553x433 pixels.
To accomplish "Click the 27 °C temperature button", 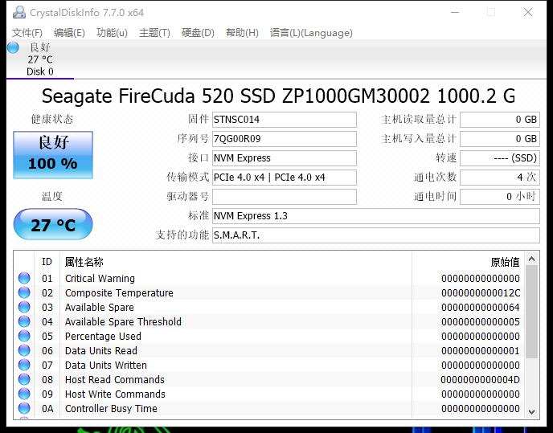I will pyautogui.click(x=53, y=224).
